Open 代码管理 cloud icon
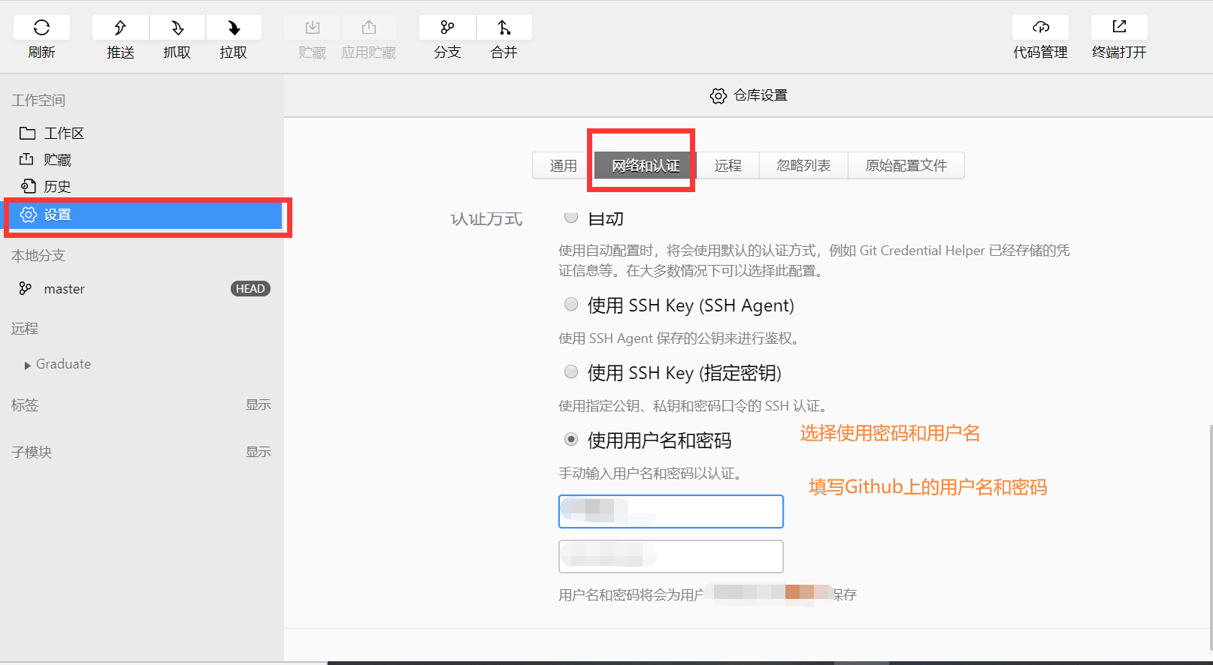 1041,28
